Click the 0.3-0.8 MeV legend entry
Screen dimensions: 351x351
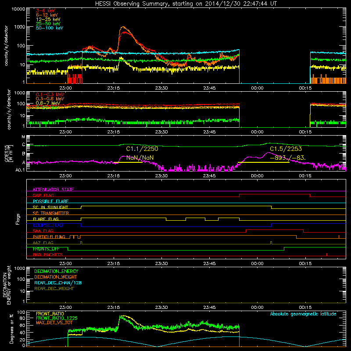[x=50, y=99]
